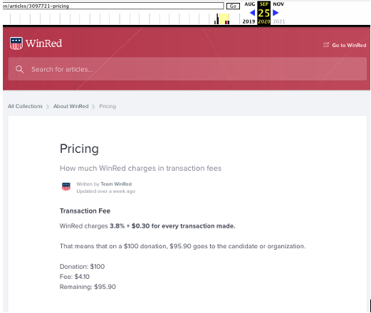This screenshot has height=313, width=371.
Task: Select the Pricing breadcrumb item
Action: [108, 106]
